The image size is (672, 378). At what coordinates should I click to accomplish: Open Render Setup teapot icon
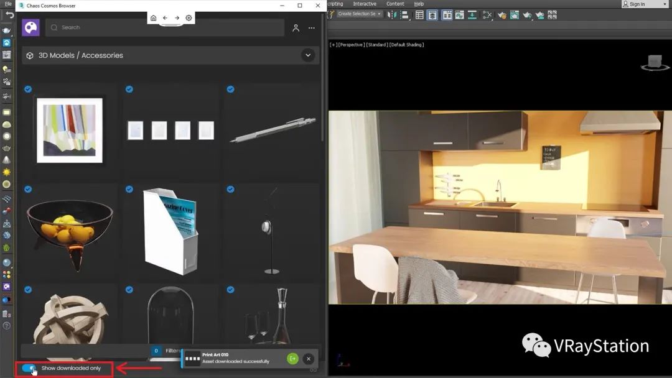pyautogui.click(x=502, y=16)
